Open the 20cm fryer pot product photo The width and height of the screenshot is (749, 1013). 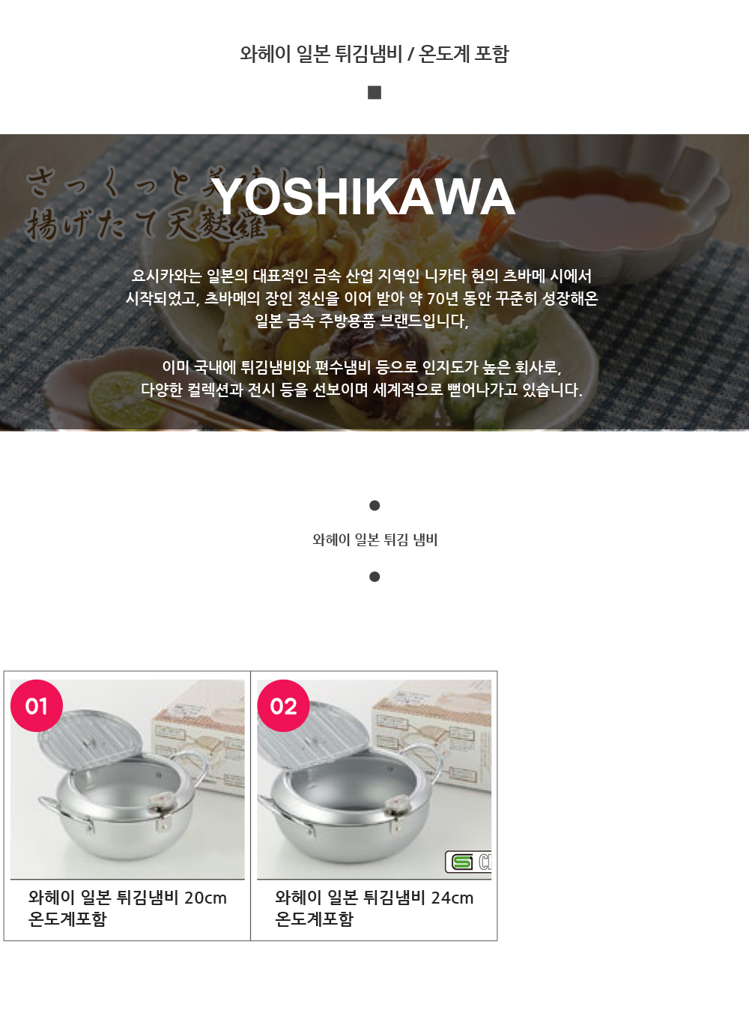tap(127, 779)
